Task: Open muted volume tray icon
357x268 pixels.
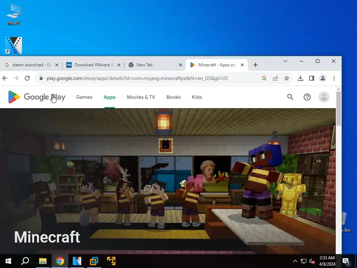Action: (x=312, y=261)
